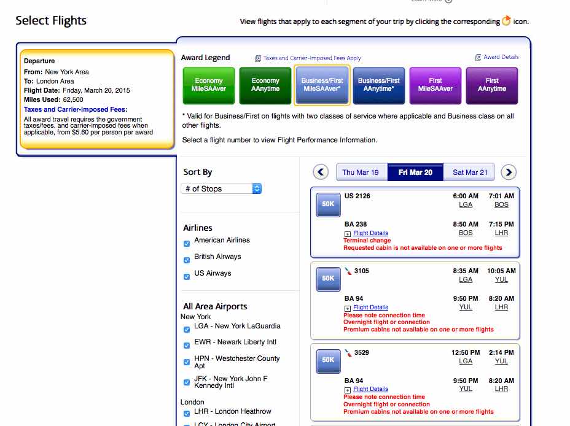Expand plus icon under flight 3529 itinerary
The width and height of the screenshot is (570, 426).
click(348, 390)
